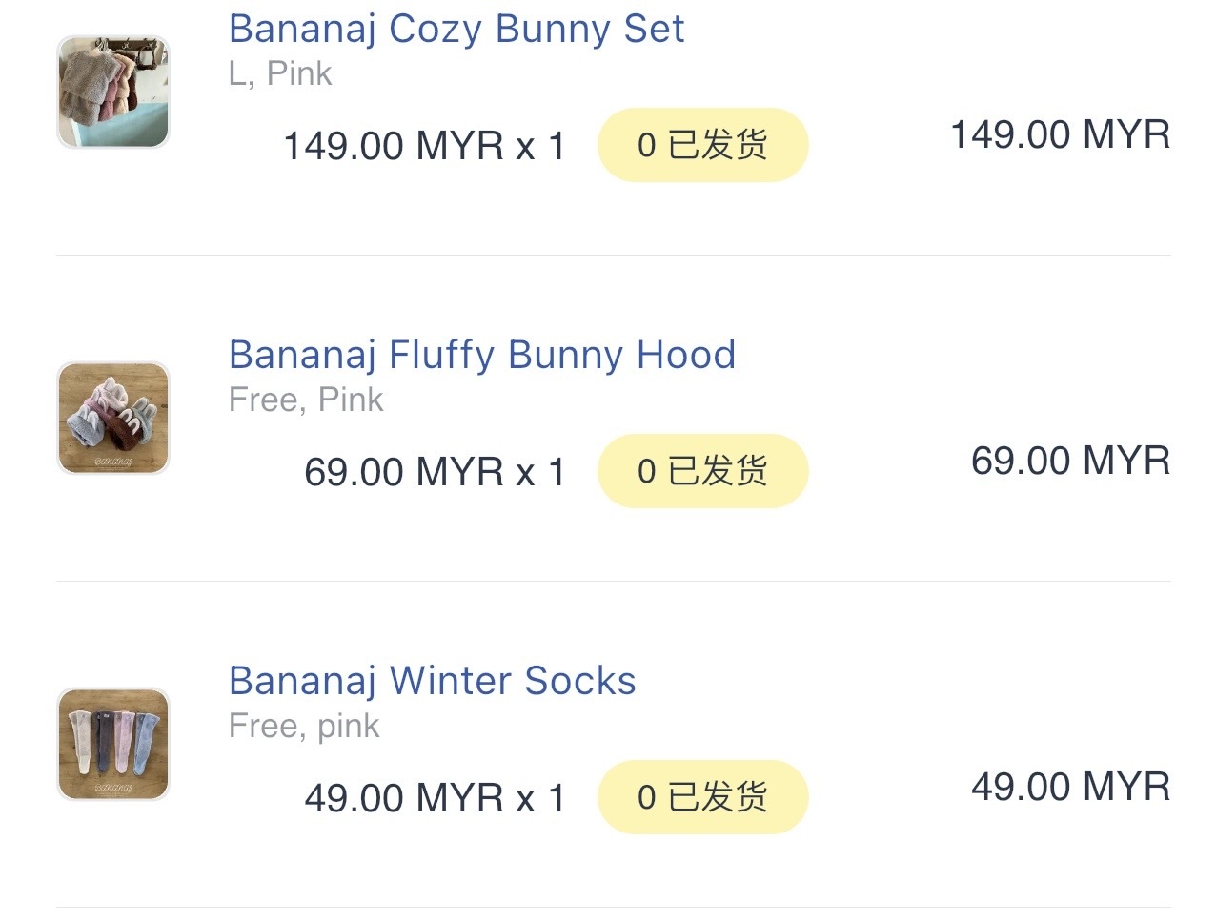
Task: Click the 已发货 badge for Fluffy Bunny Hood
Action: 702,471
